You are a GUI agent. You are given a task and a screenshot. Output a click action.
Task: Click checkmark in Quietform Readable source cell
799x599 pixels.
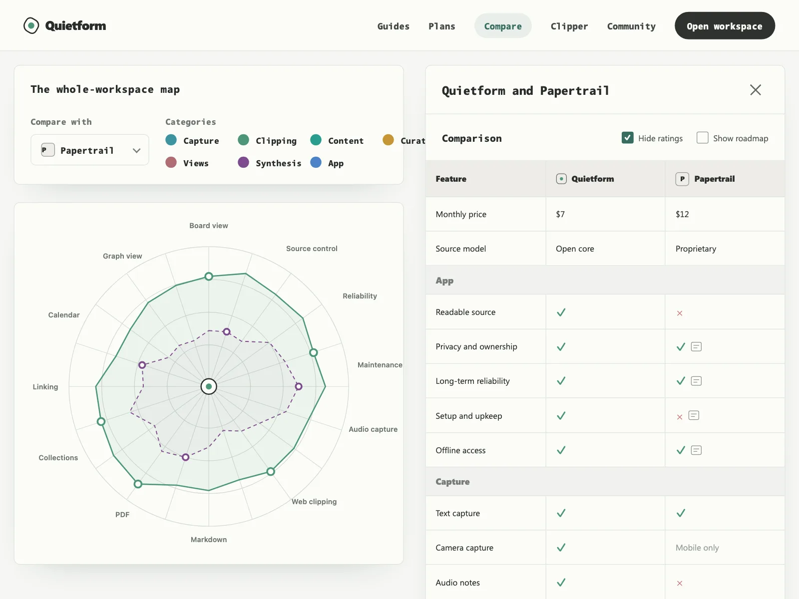[561, 312]
